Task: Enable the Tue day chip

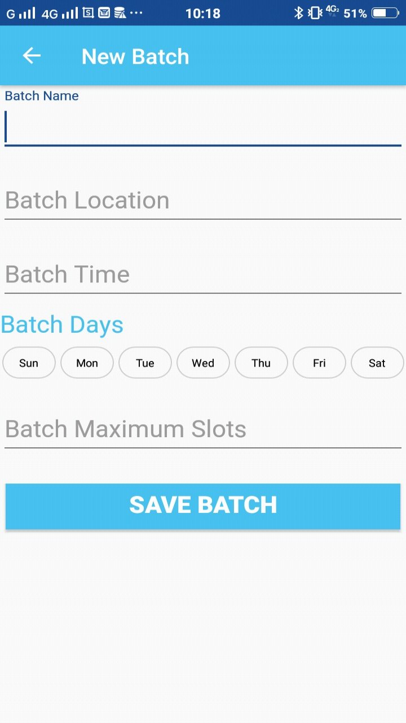Action: (145, 363)
